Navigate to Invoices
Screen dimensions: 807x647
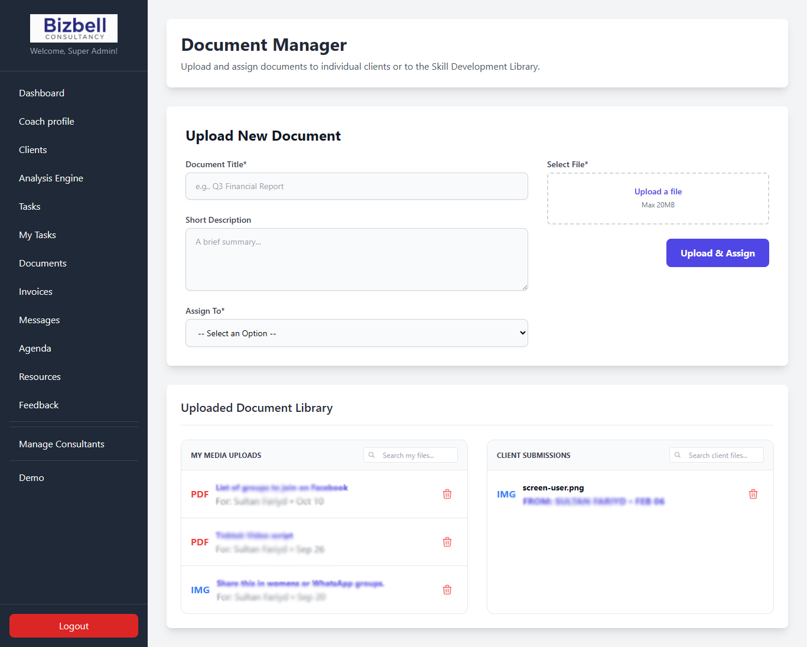pos(35,291)
